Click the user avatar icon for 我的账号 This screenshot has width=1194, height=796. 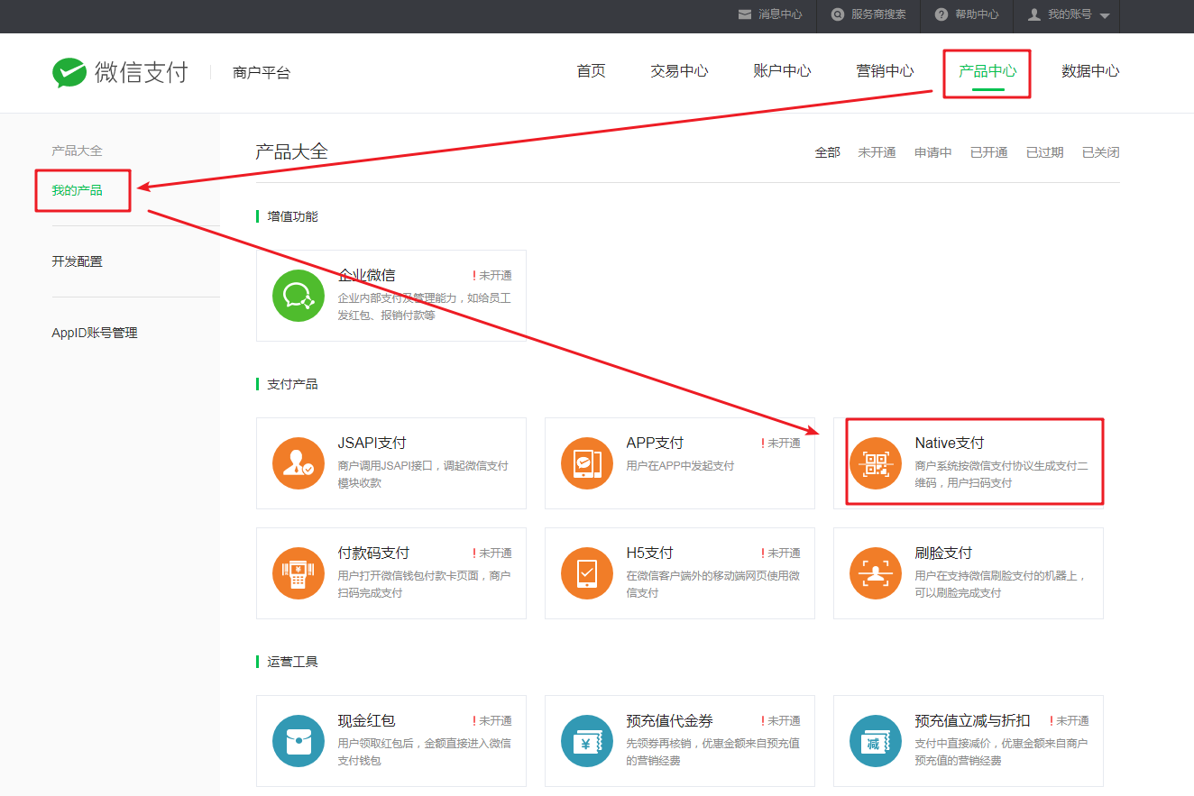point(1034,14)
